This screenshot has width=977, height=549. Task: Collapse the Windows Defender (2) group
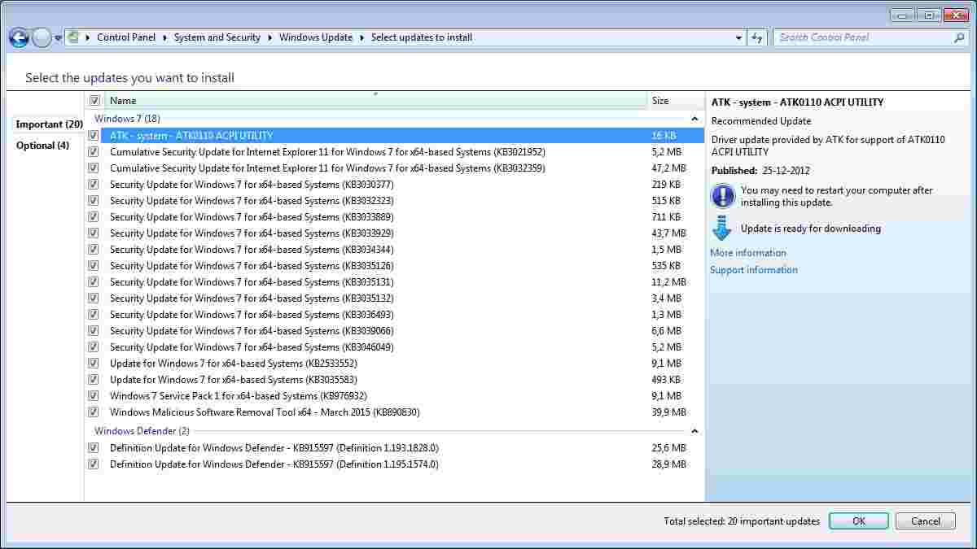point(694,431)
